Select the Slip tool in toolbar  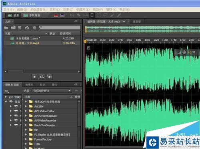85,15
